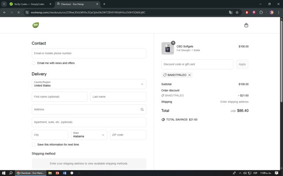283x176 pixels.
Task: Open the round white taskbar app icon
Action: click(72, 173)
